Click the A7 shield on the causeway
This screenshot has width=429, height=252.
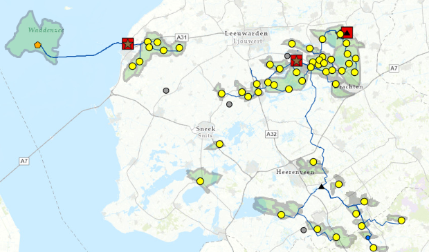tap(24, 161)
